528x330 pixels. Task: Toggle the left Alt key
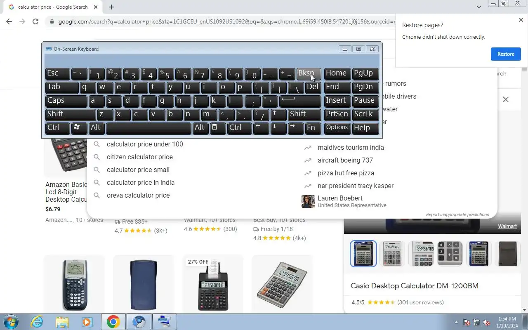click(x=97, y=128)
